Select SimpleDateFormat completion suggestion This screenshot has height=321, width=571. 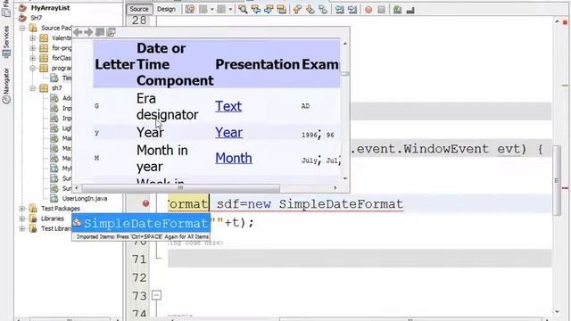pos(141,223)
